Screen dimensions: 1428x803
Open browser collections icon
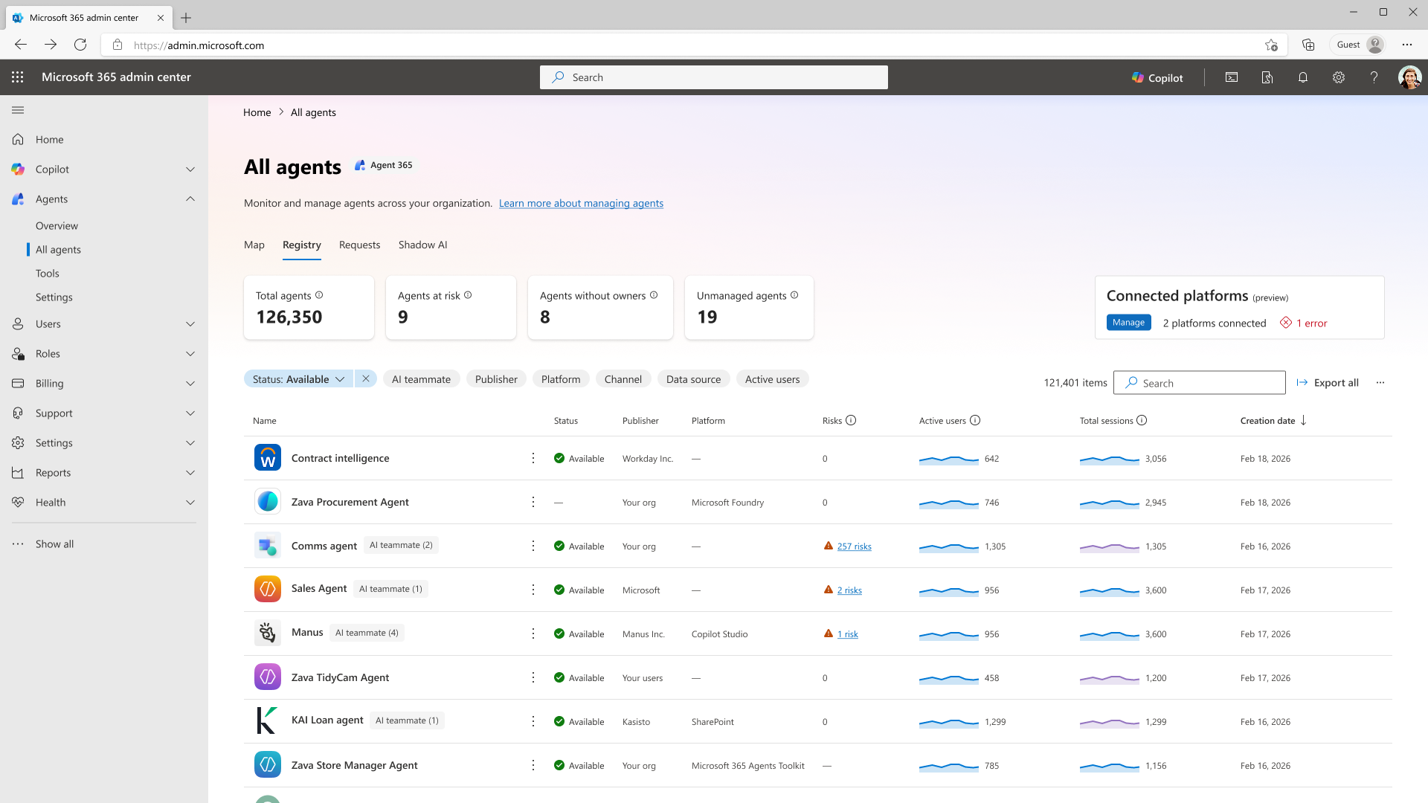click(1308, 45)
